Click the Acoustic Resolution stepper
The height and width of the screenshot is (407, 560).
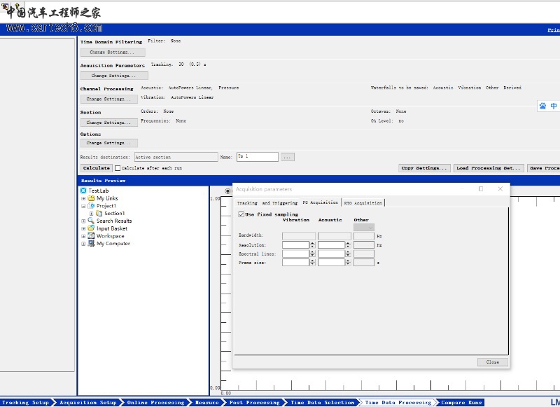pyautogui.click(x=348, y=244)
